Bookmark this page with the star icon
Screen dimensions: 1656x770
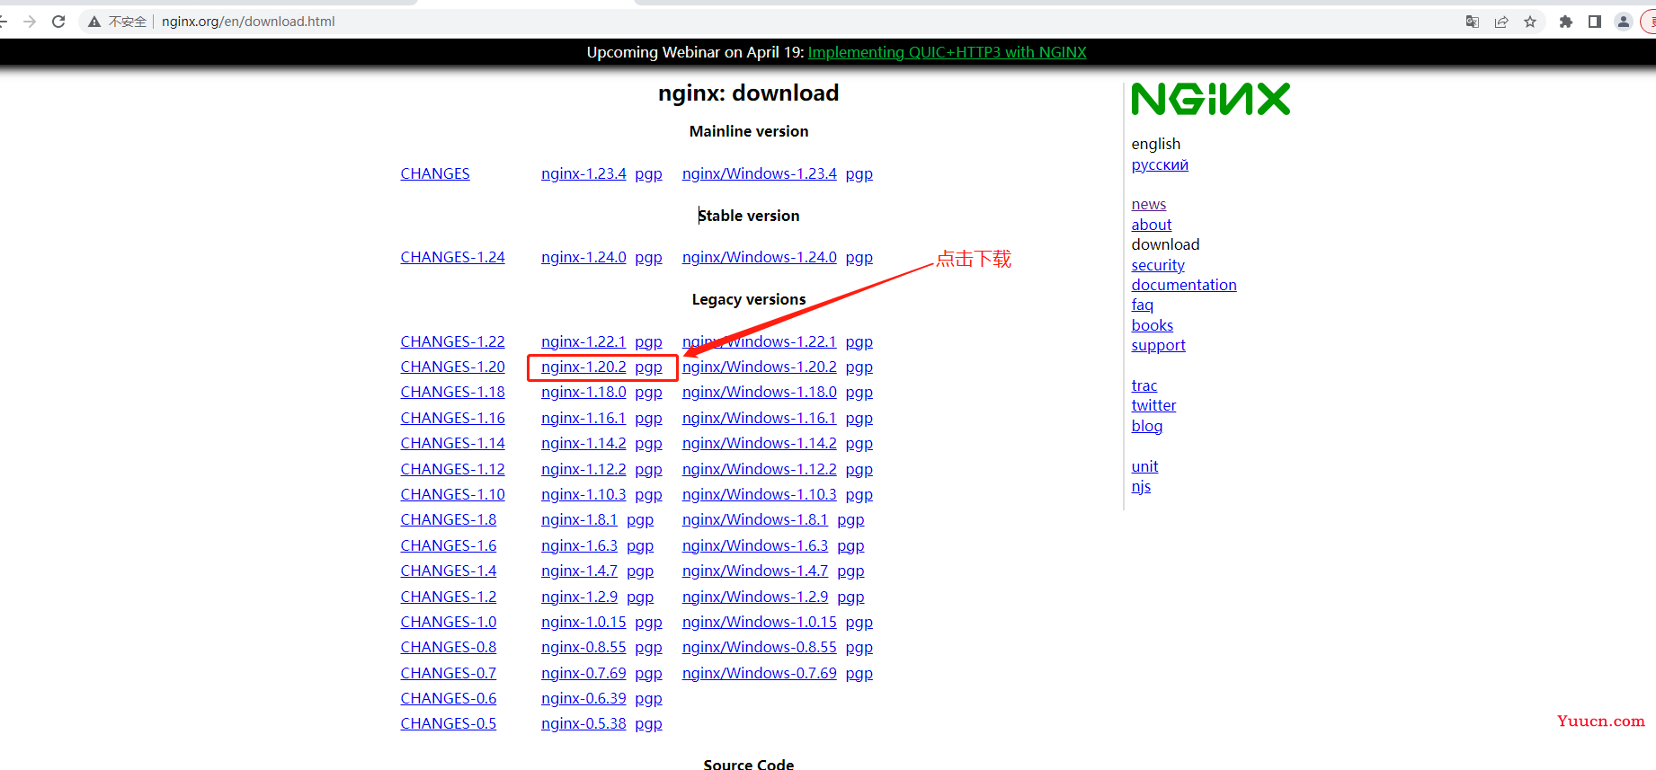(1530, 22)
